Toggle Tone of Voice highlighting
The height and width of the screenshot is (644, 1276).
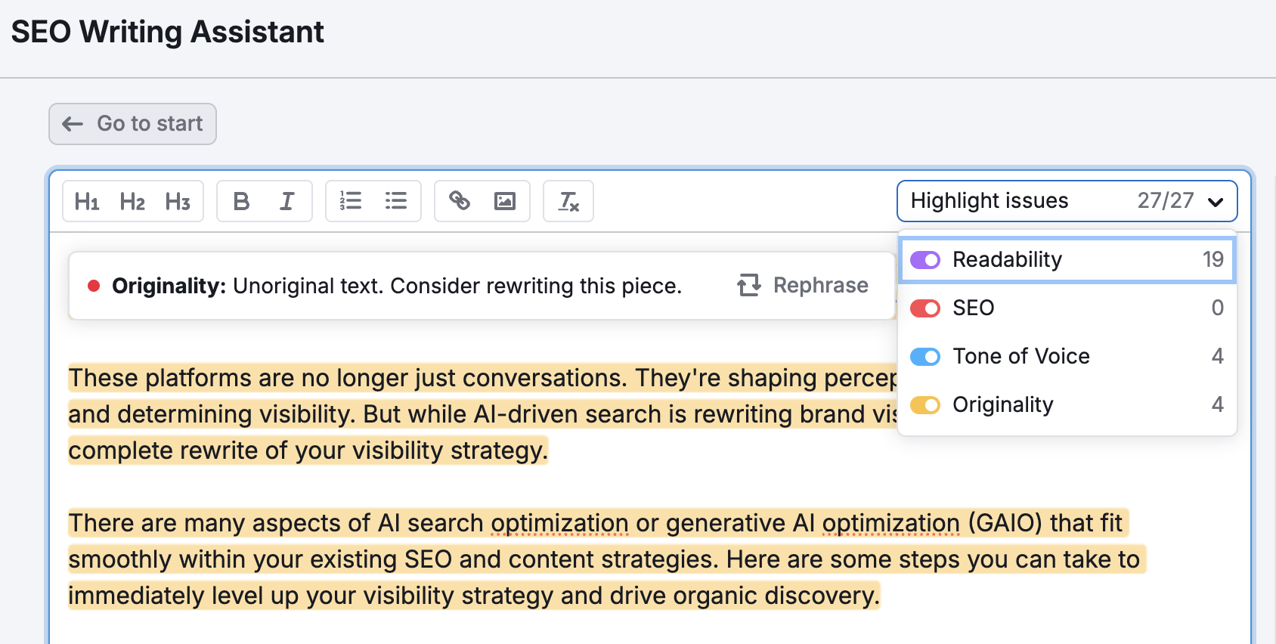[x=925, y=357]
